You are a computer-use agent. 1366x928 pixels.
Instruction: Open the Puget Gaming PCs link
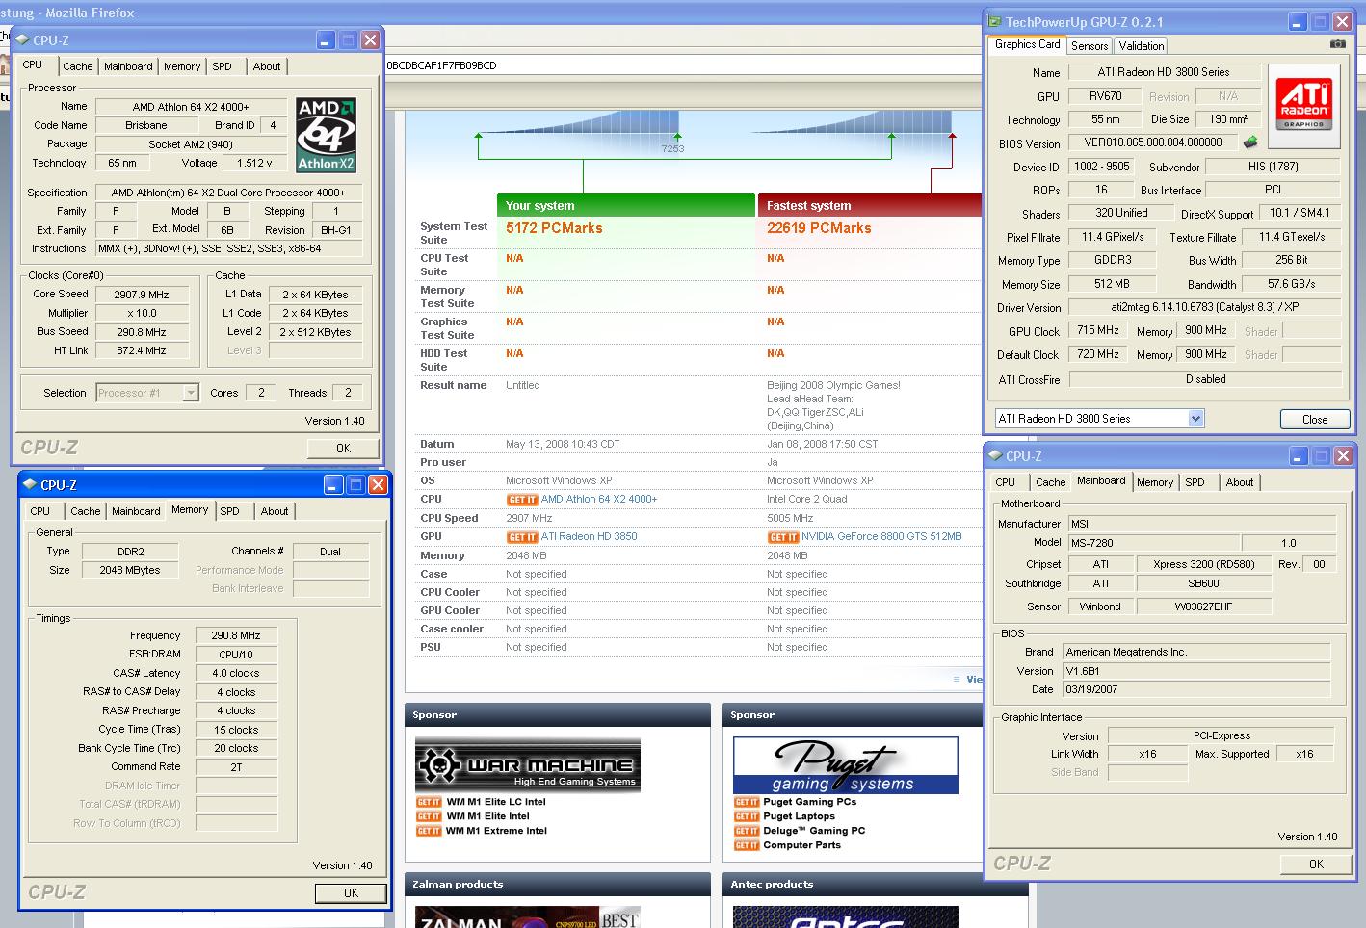coord(810,802)
